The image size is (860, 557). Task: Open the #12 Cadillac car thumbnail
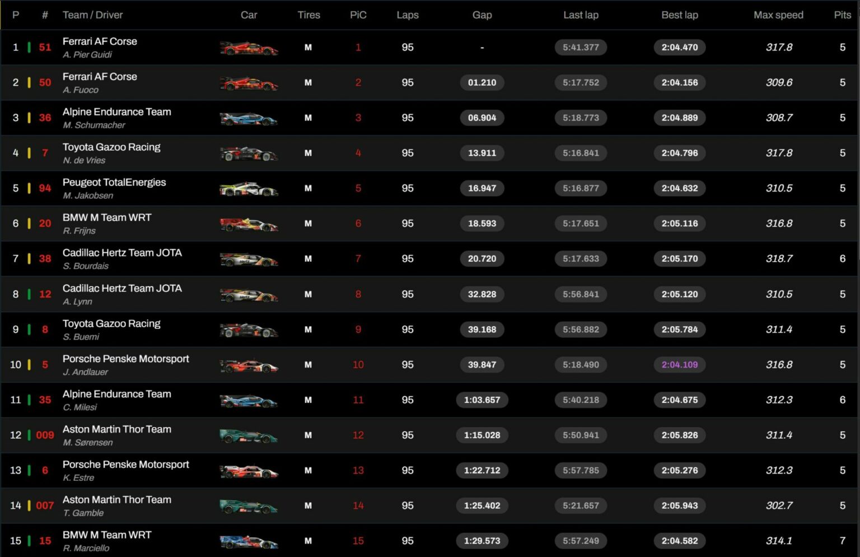pos(249,295)
